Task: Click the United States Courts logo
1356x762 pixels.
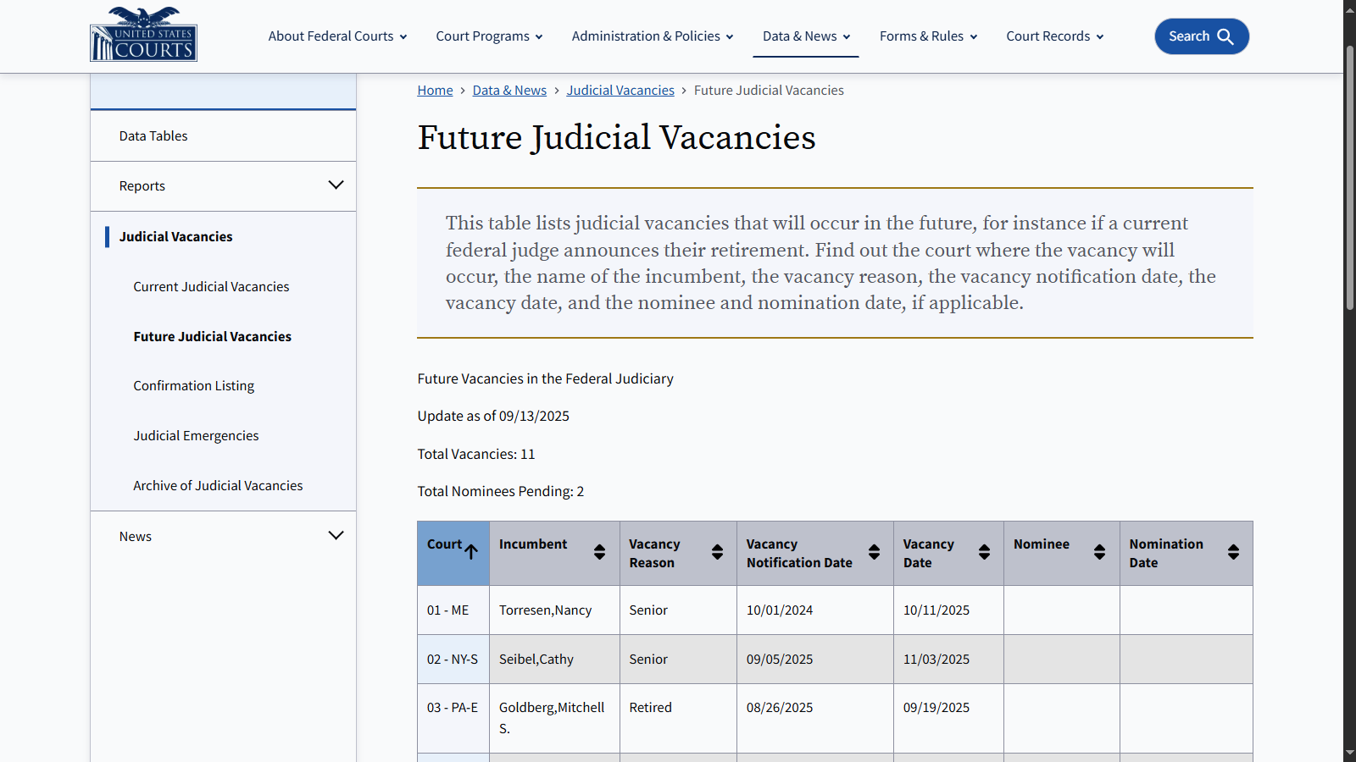Action: [143, 34]
